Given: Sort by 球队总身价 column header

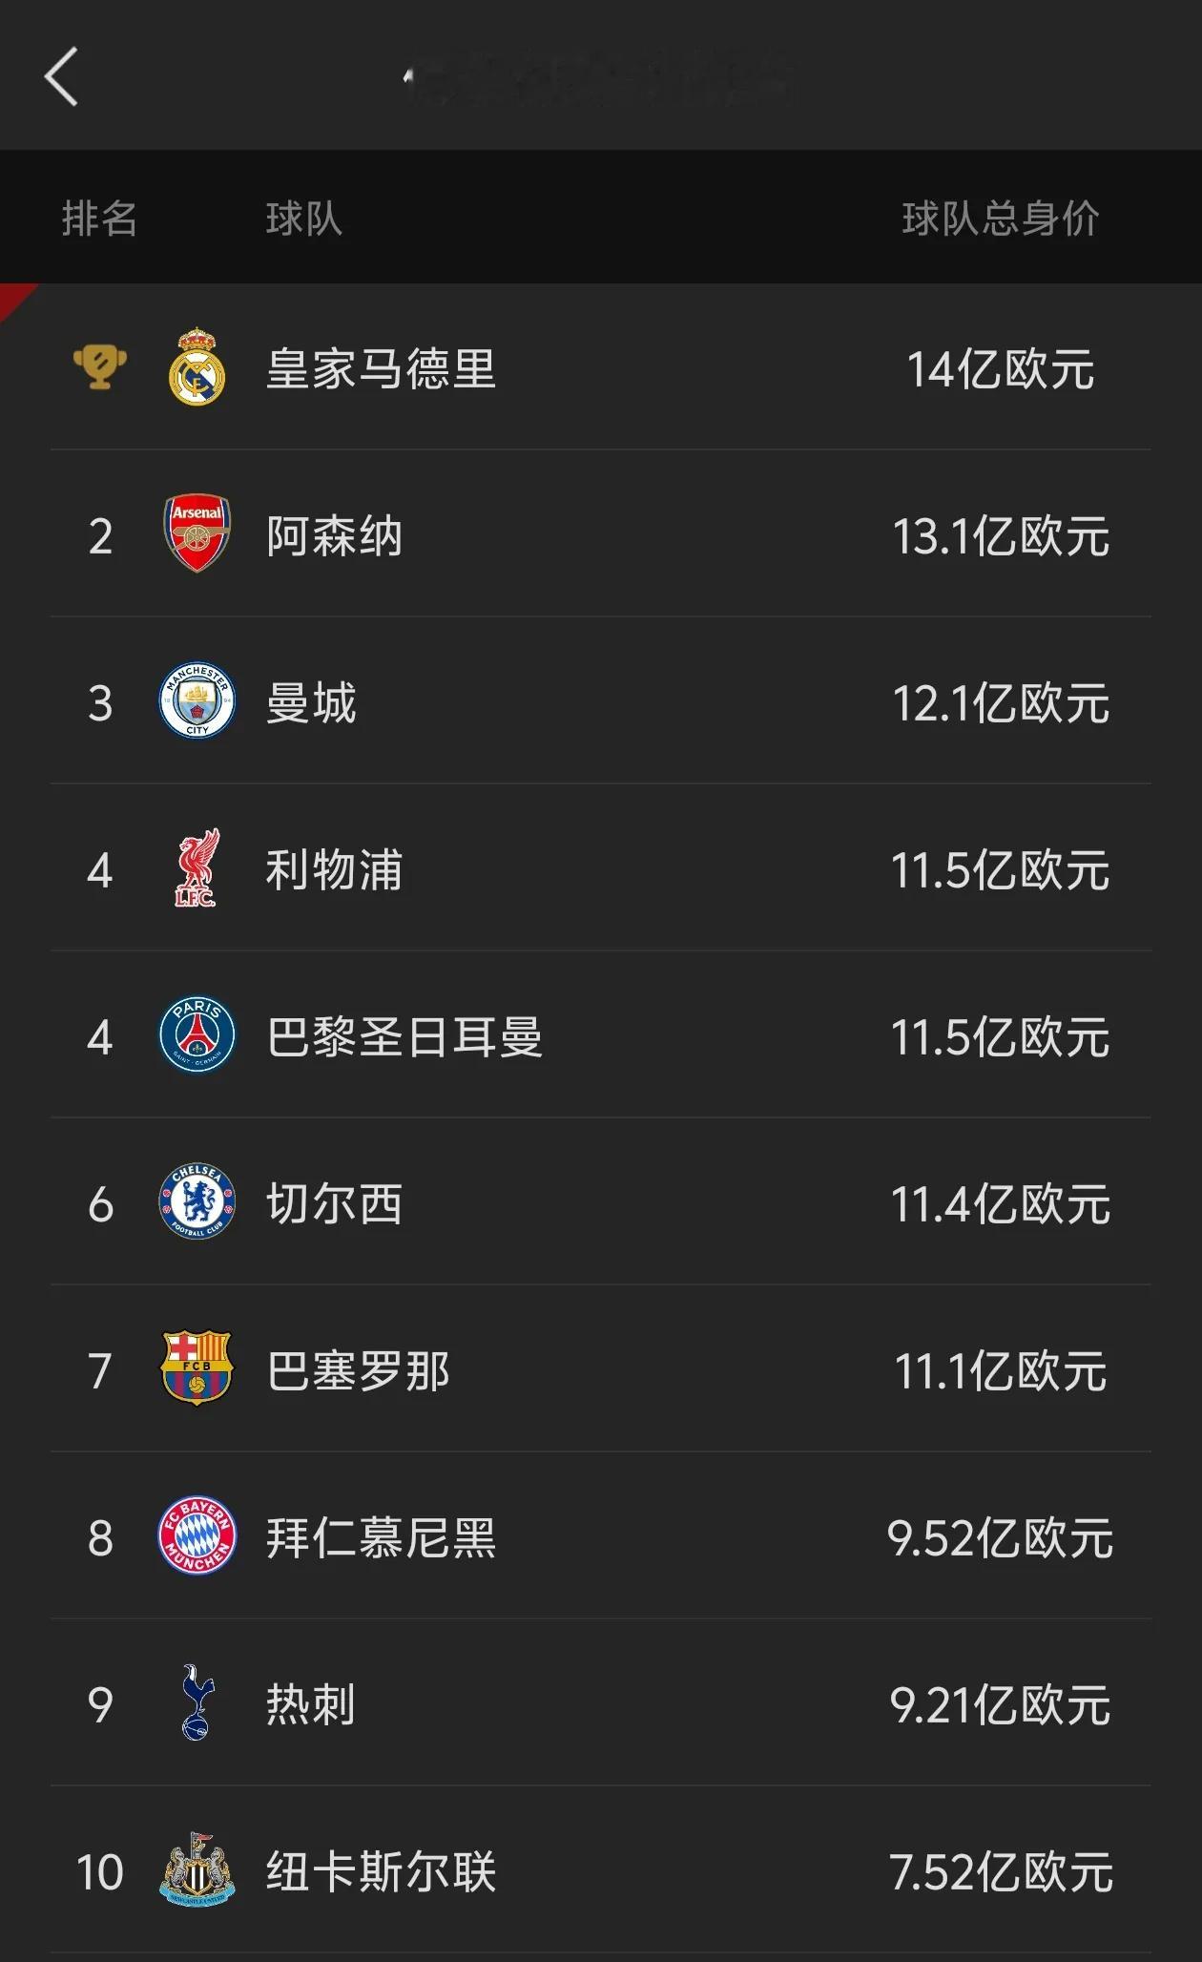Looking at the screenshot, I should [1001, 219].
